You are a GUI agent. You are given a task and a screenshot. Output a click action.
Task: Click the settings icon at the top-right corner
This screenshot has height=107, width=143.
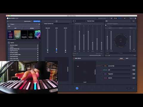135,18
